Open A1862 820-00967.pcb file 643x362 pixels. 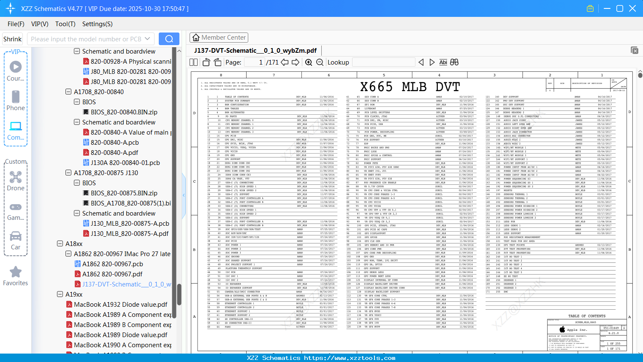(x=109, y=264)
